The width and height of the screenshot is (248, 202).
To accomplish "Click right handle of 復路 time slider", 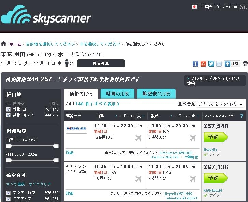I will click(x=56, y=160).
